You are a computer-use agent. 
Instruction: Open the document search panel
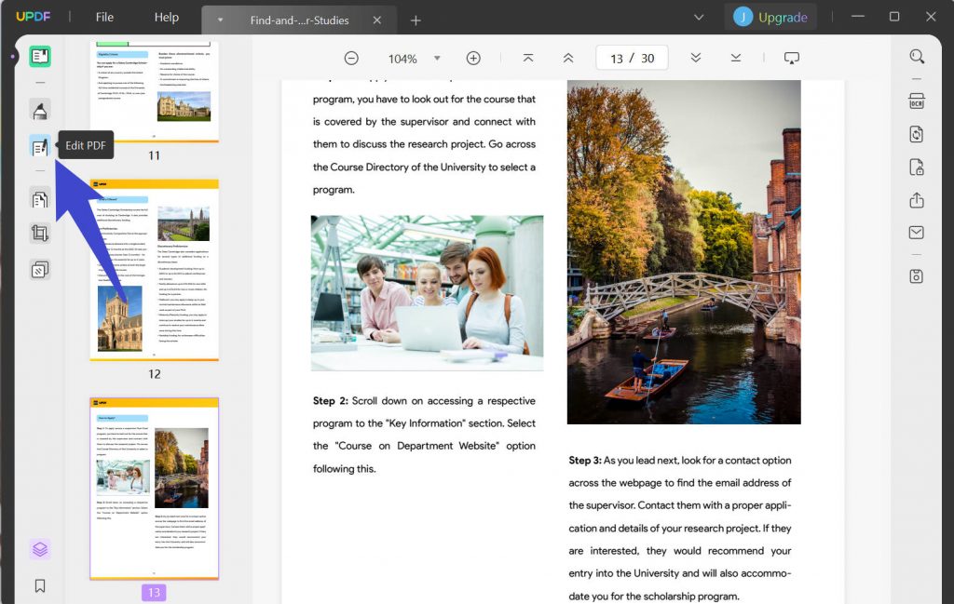[x=916, y=56]
